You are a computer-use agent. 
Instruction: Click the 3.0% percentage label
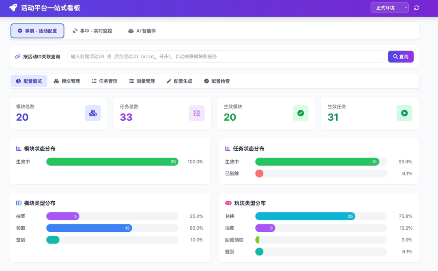point(407,240)
